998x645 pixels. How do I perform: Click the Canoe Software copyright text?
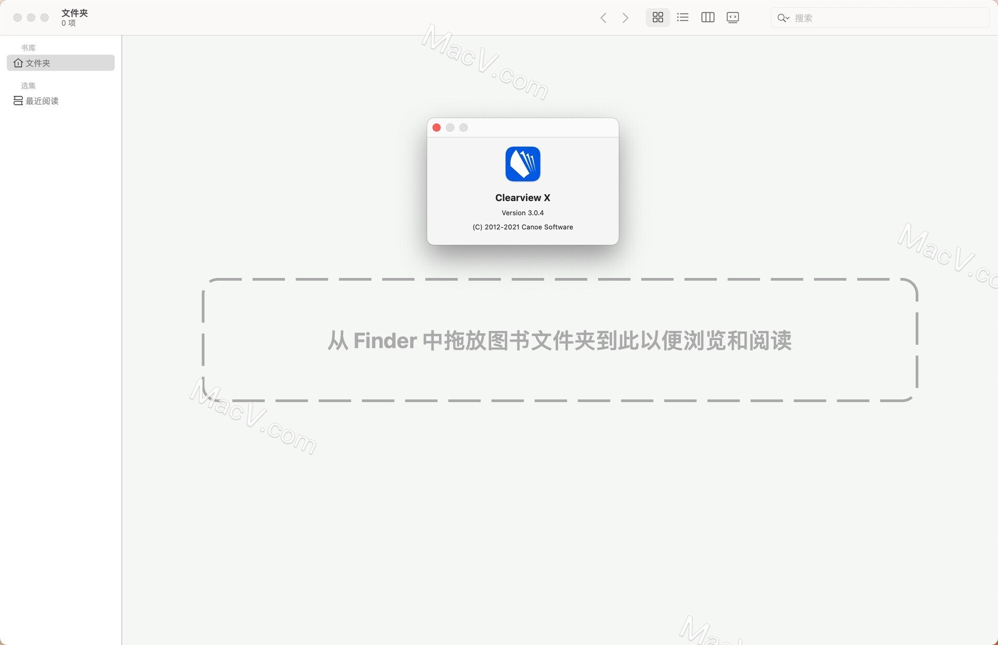(523, 227)
